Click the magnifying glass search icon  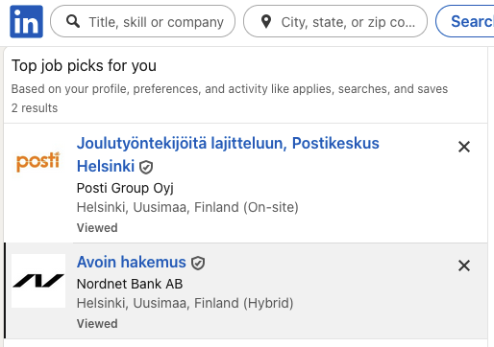click(x=73, y=22)
